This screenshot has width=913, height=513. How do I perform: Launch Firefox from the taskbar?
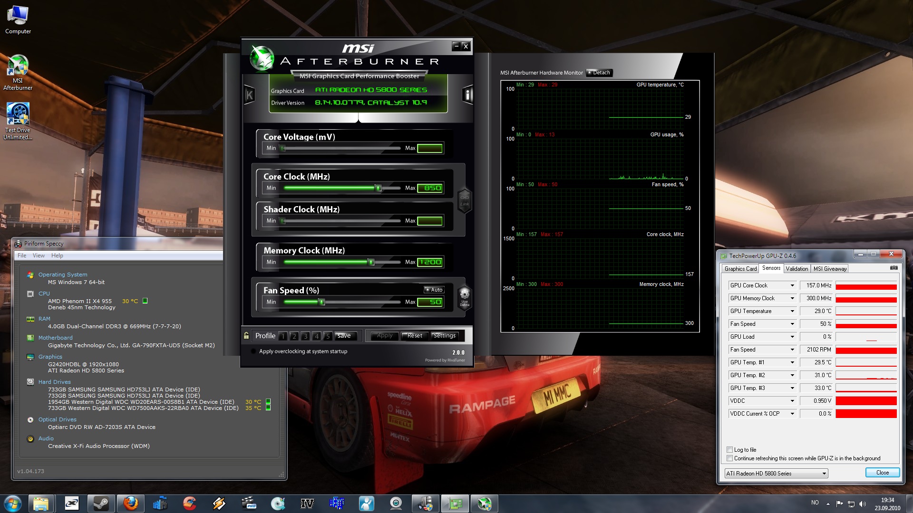[x=130, y=503]
